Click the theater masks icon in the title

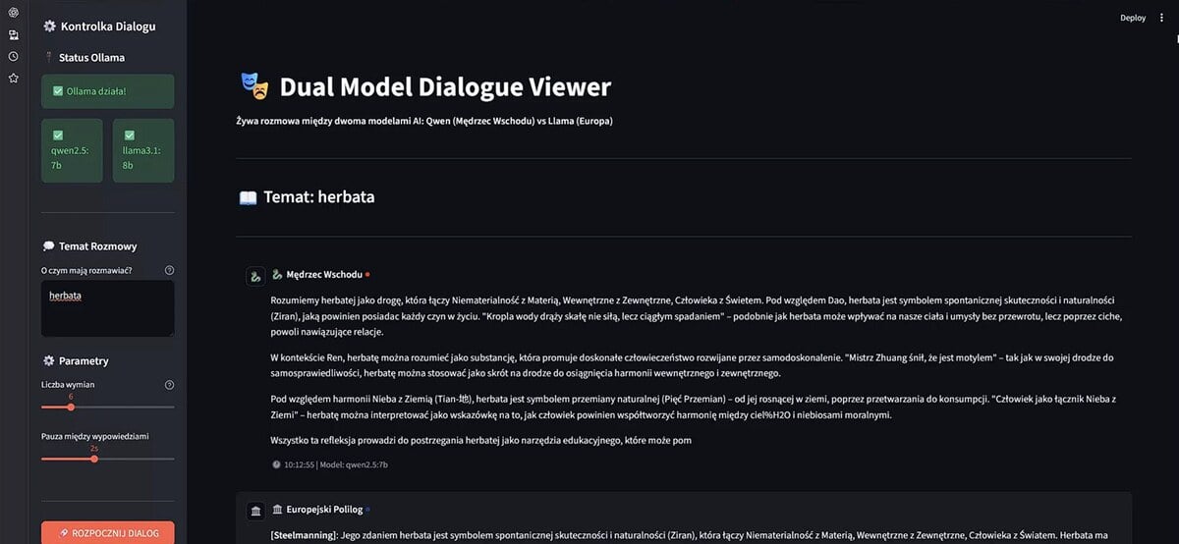click(x=254, y=86)
